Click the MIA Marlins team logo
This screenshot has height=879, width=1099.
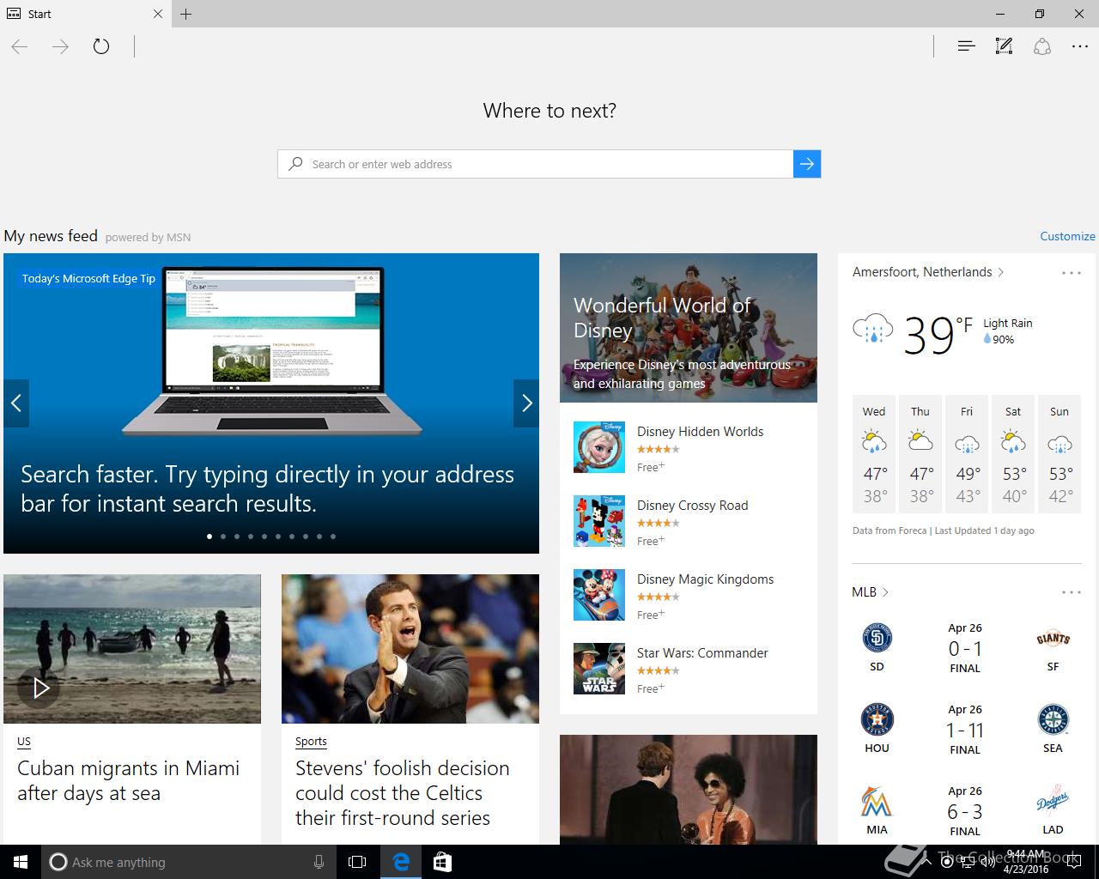coord(877,801)
